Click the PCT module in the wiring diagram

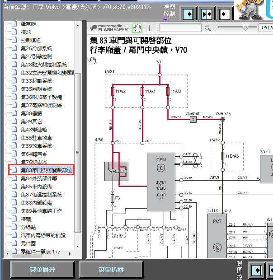coord(217,236)
